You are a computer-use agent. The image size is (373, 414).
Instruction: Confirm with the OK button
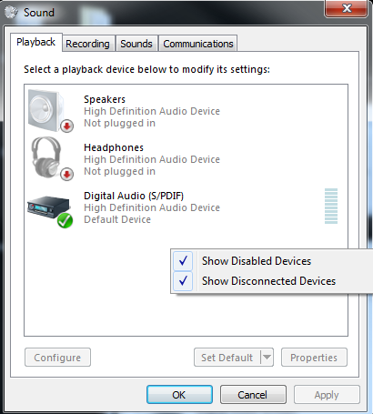tap(179, 395)
